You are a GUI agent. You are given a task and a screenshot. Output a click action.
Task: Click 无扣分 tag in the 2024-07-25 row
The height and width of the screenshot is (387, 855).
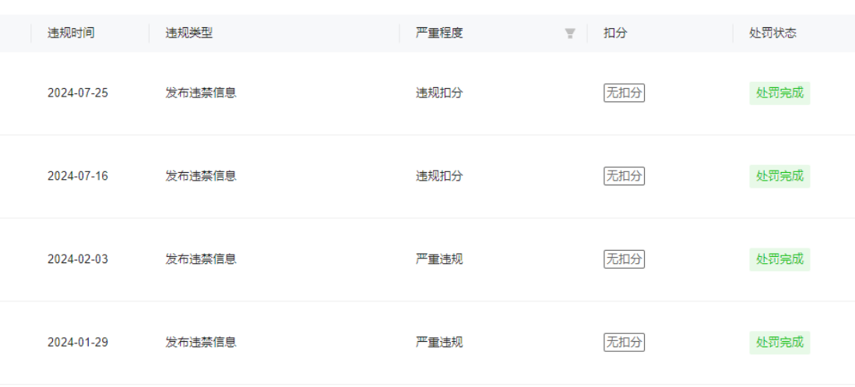(x=625, y=93)
